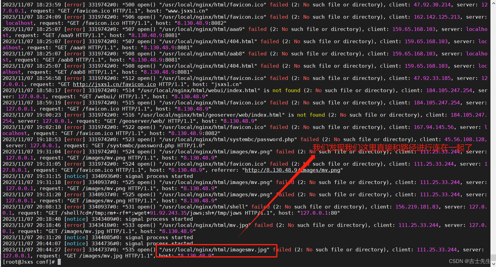Click the terminal scrollbar down arrow

[x=493, y=264]
